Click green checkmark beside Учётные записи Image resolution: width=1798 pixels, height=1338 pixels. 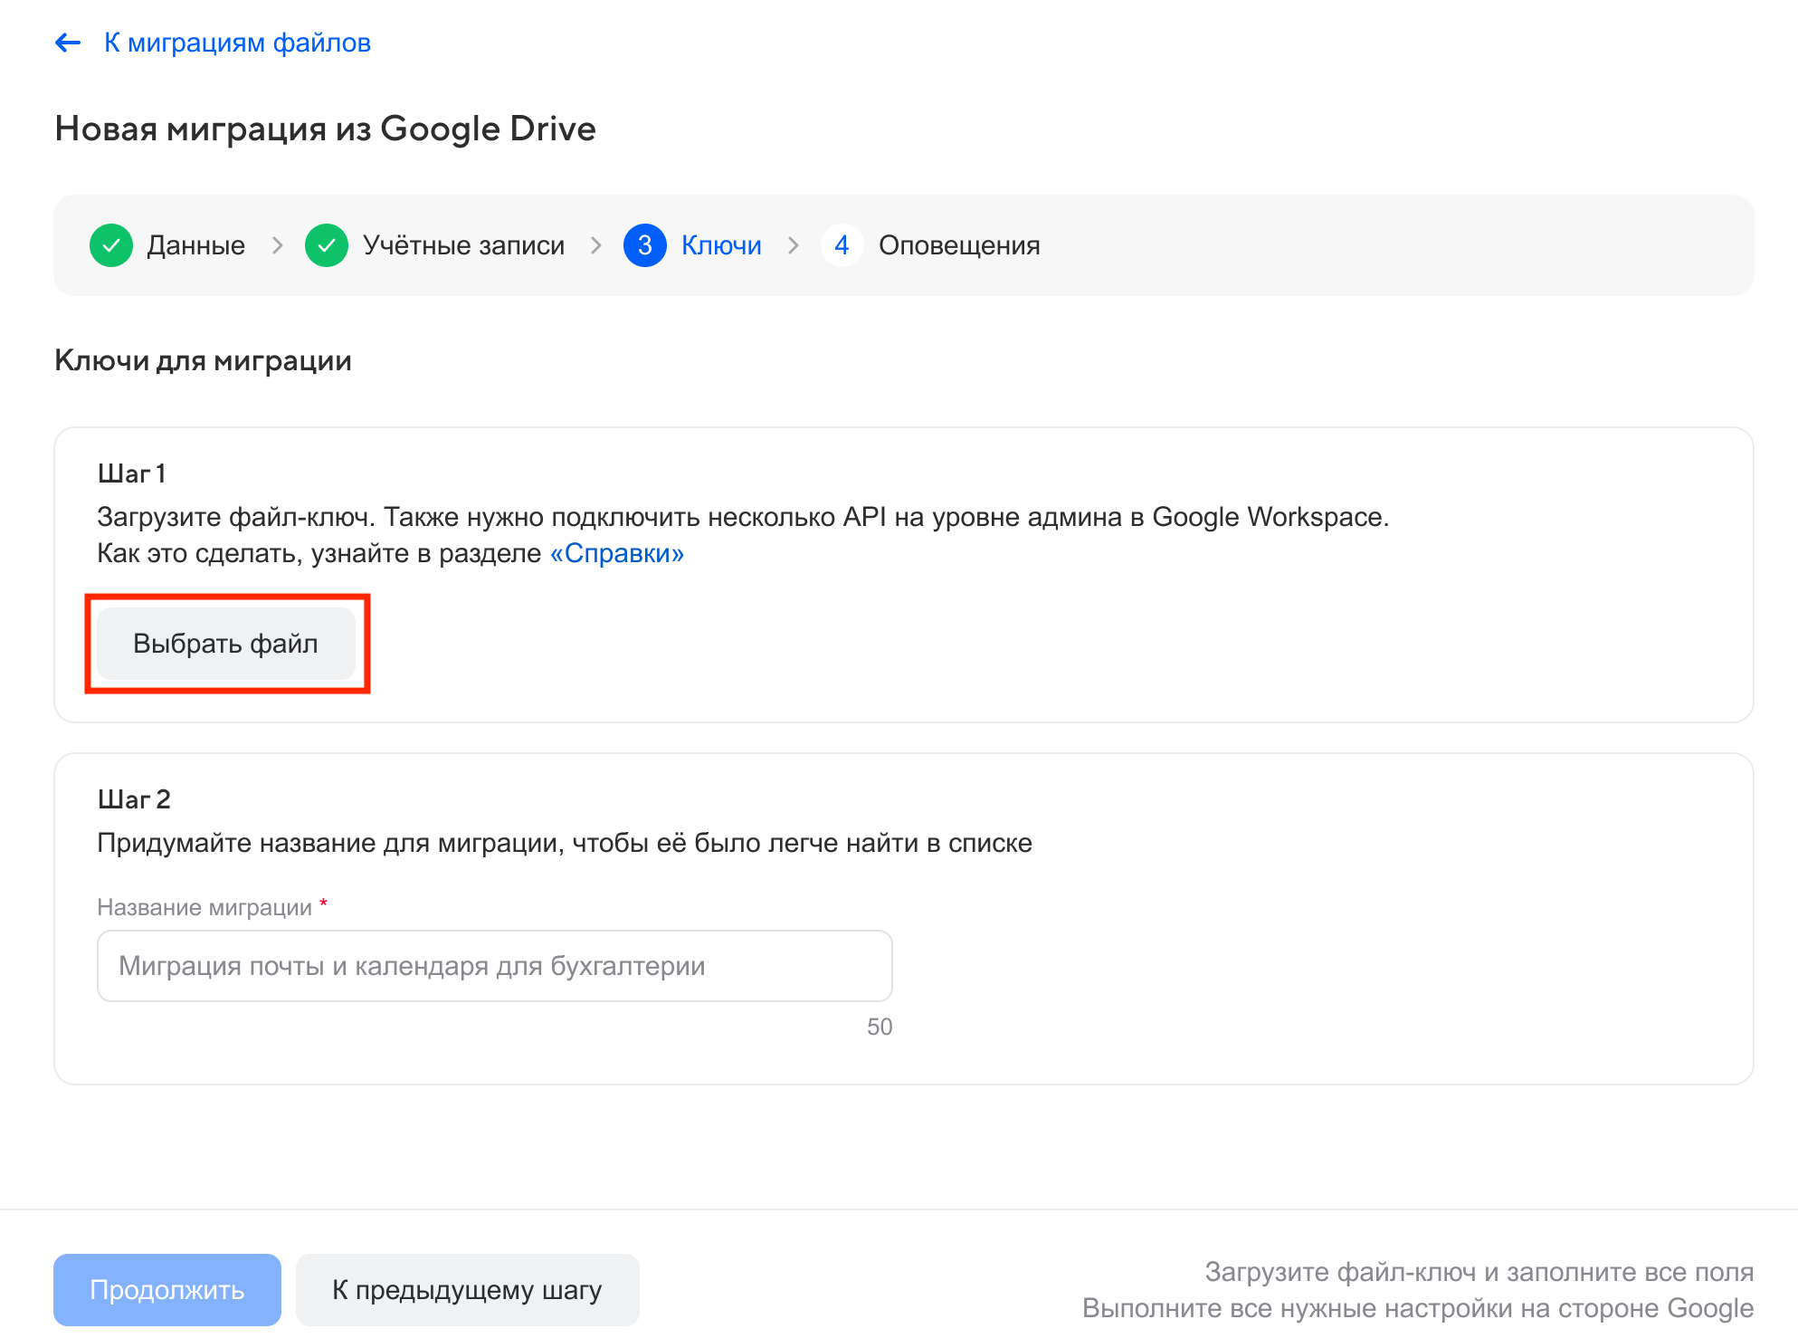pos(327,245)
